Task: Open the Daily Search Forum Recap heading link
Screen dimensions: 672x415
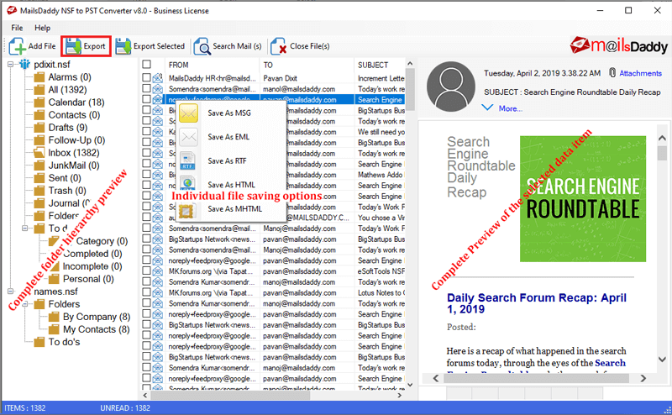Action: [x=537, y=303]
